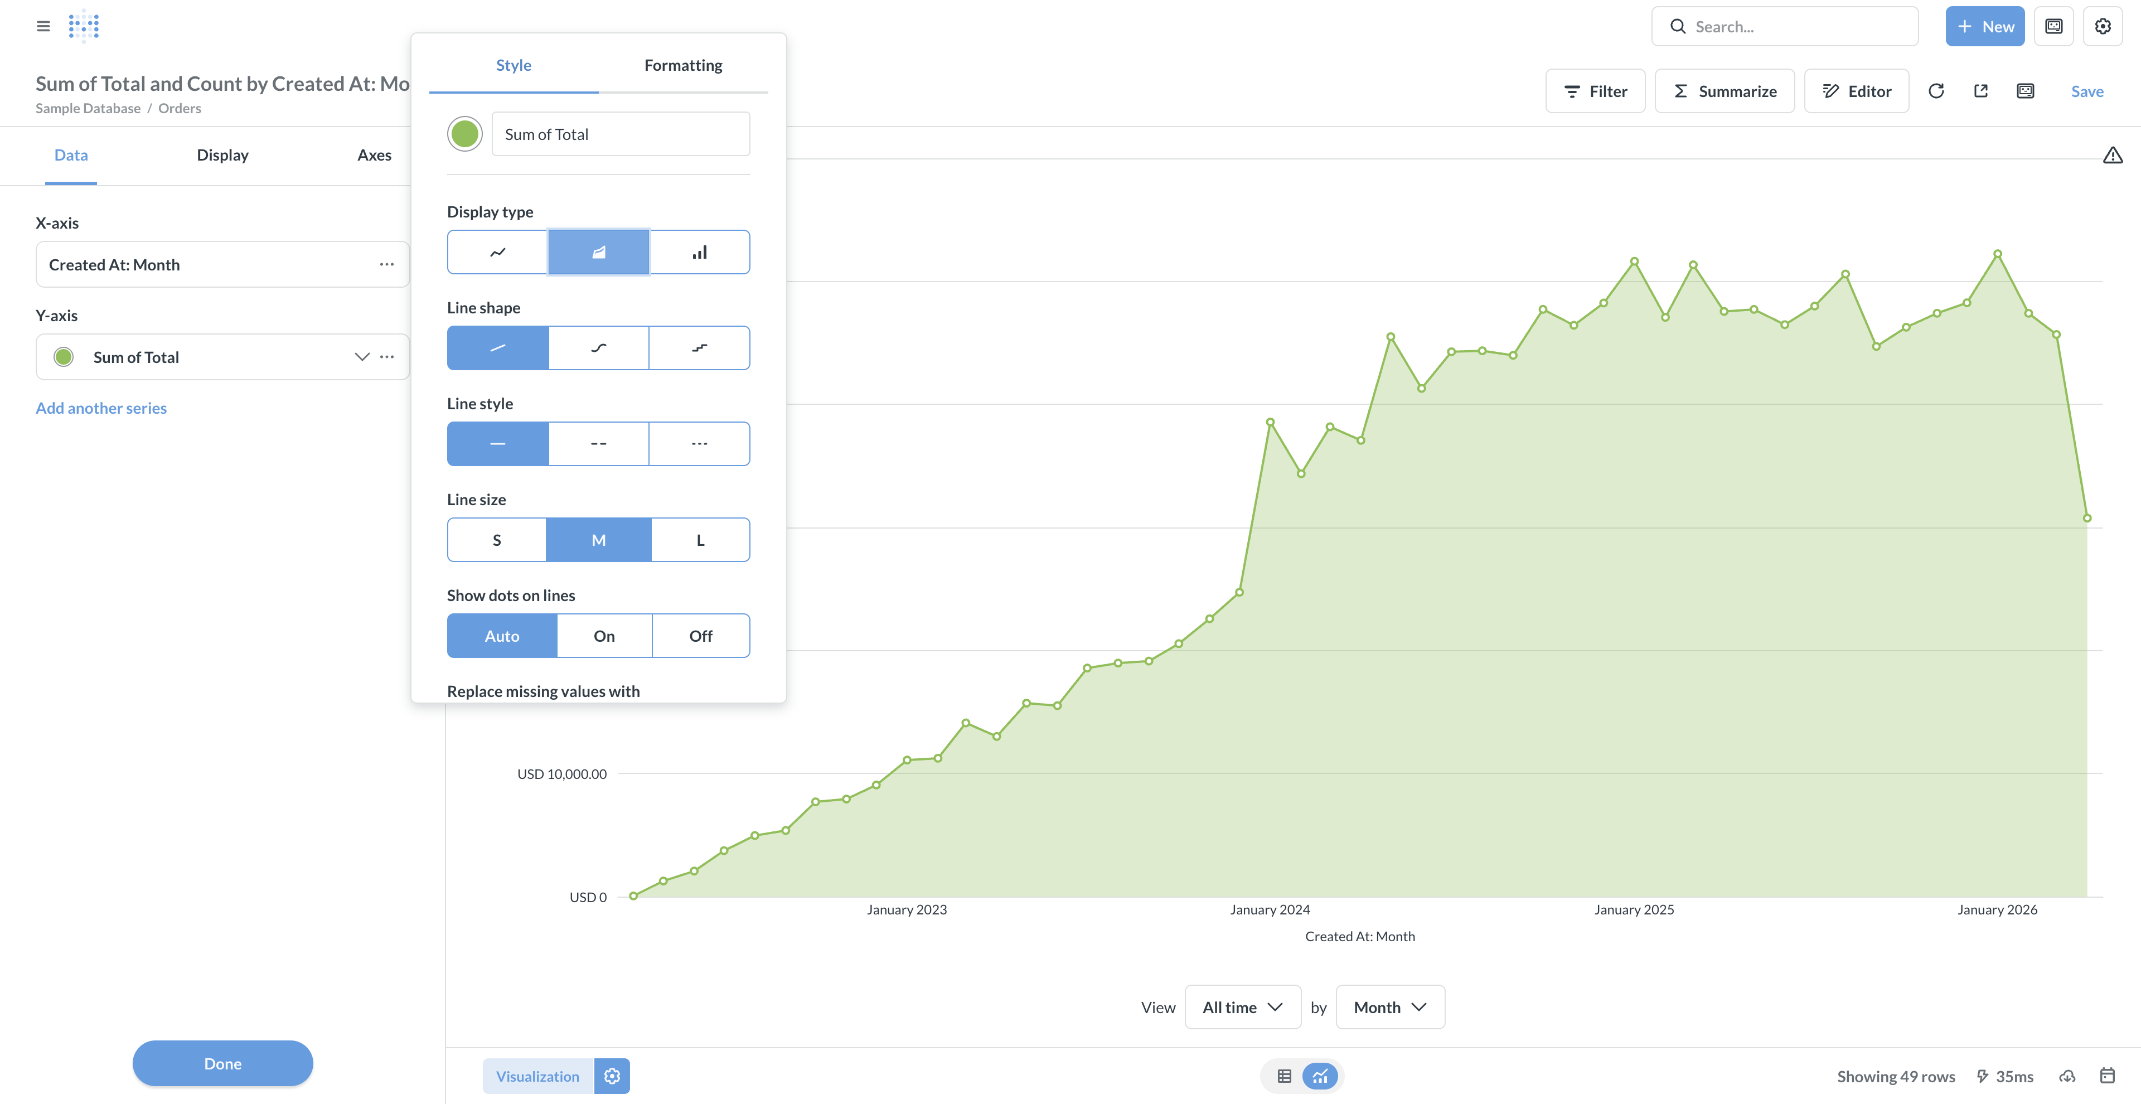
Task: Set line size to L
Action: (700, 540)
